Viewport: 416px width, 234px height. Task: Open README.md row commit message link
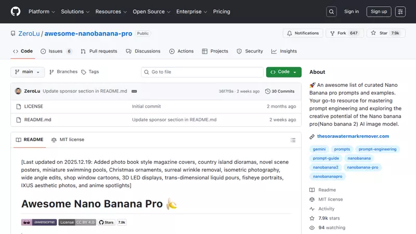(x=174, y=120)
